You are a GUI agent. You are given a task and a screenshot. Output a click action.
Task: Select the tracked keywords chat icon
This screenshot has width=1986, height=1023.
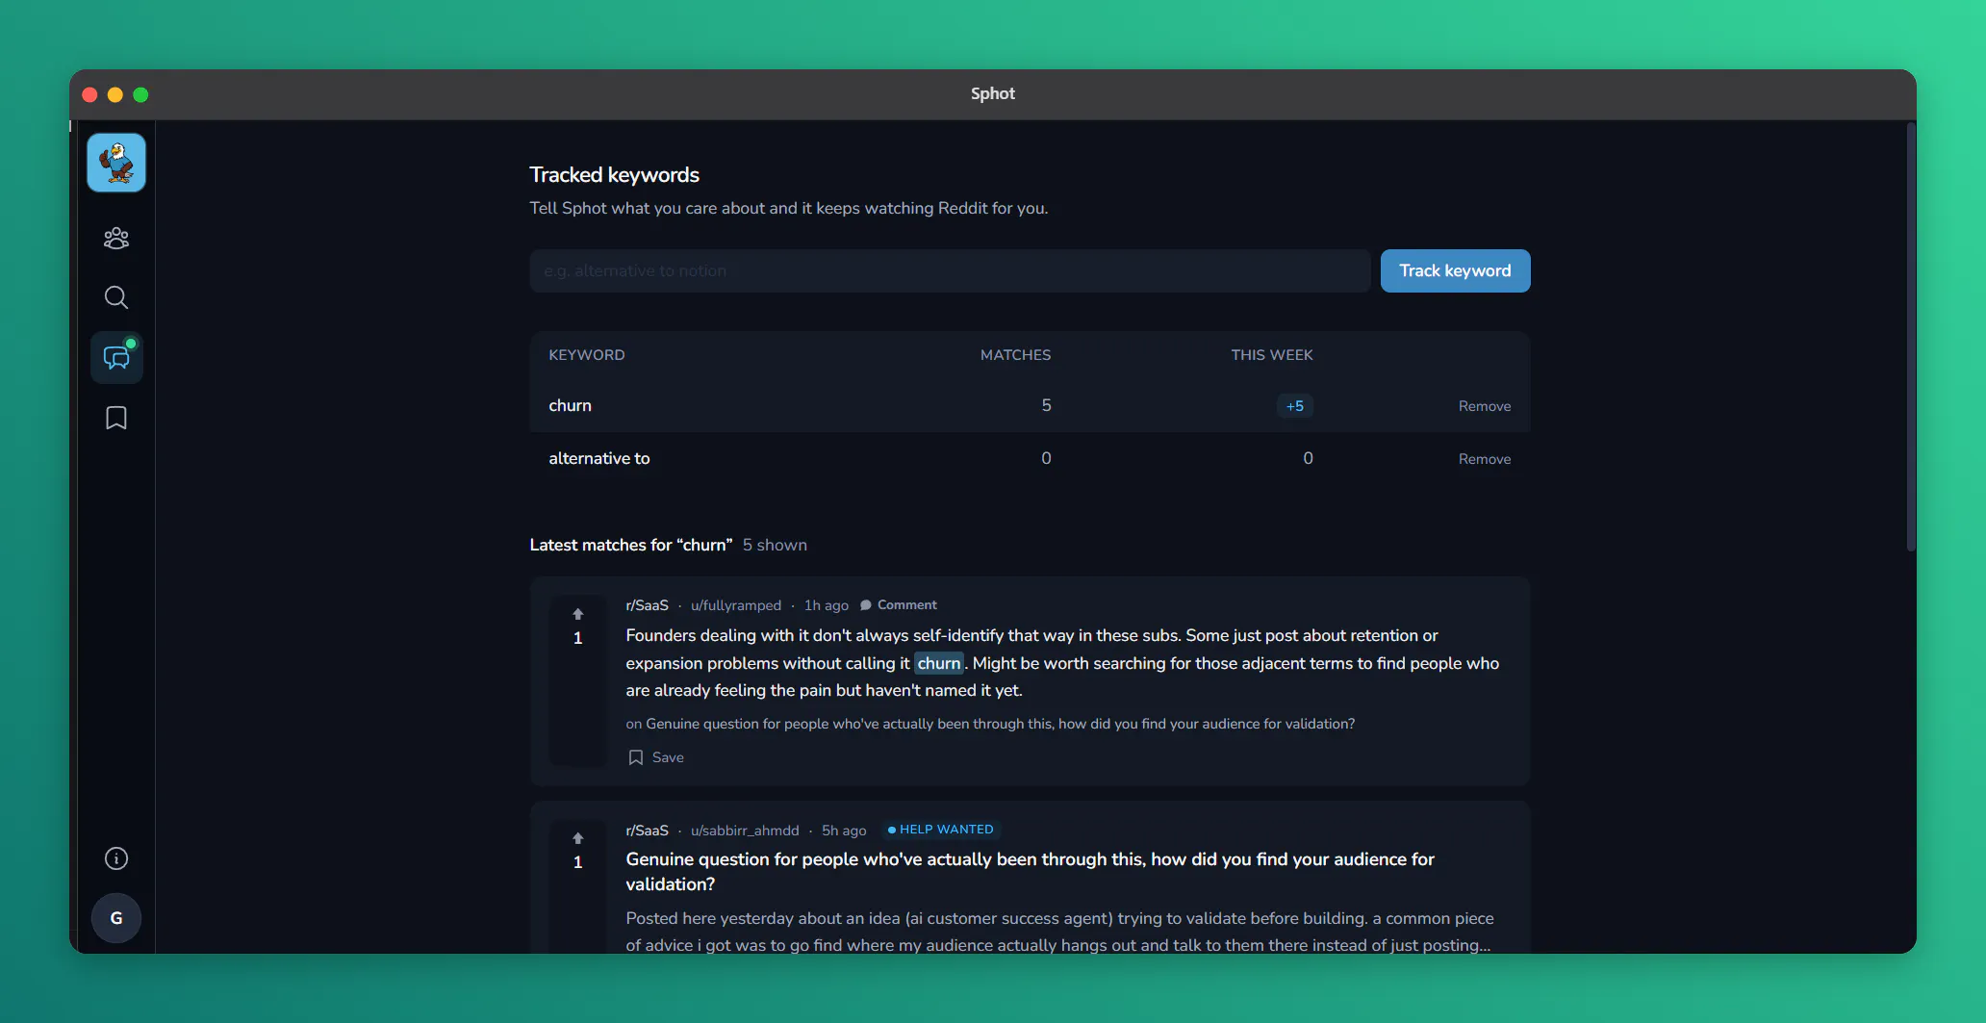pyautogui.click(x=116, y=357)
